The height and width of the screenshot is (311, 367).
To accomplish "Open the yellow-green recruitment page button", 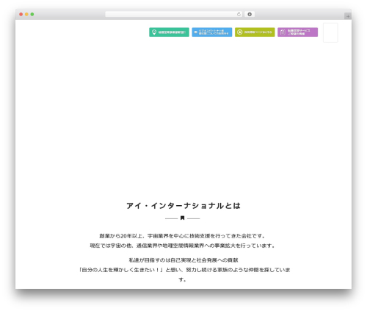I will (x=255, y=32).
